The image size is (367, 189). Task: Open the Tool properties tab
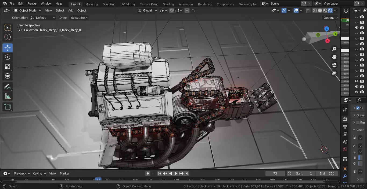(x=345, y=110)
